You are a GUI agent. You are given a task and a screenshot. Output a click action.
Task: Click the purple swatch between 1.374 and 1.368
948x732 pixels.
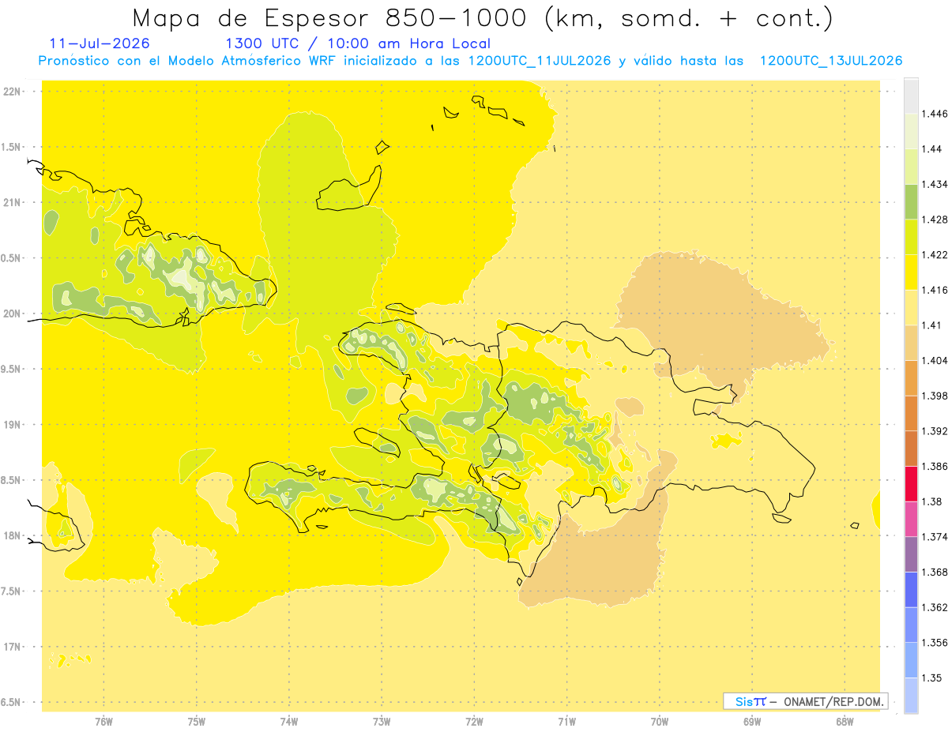pos(911,554)
